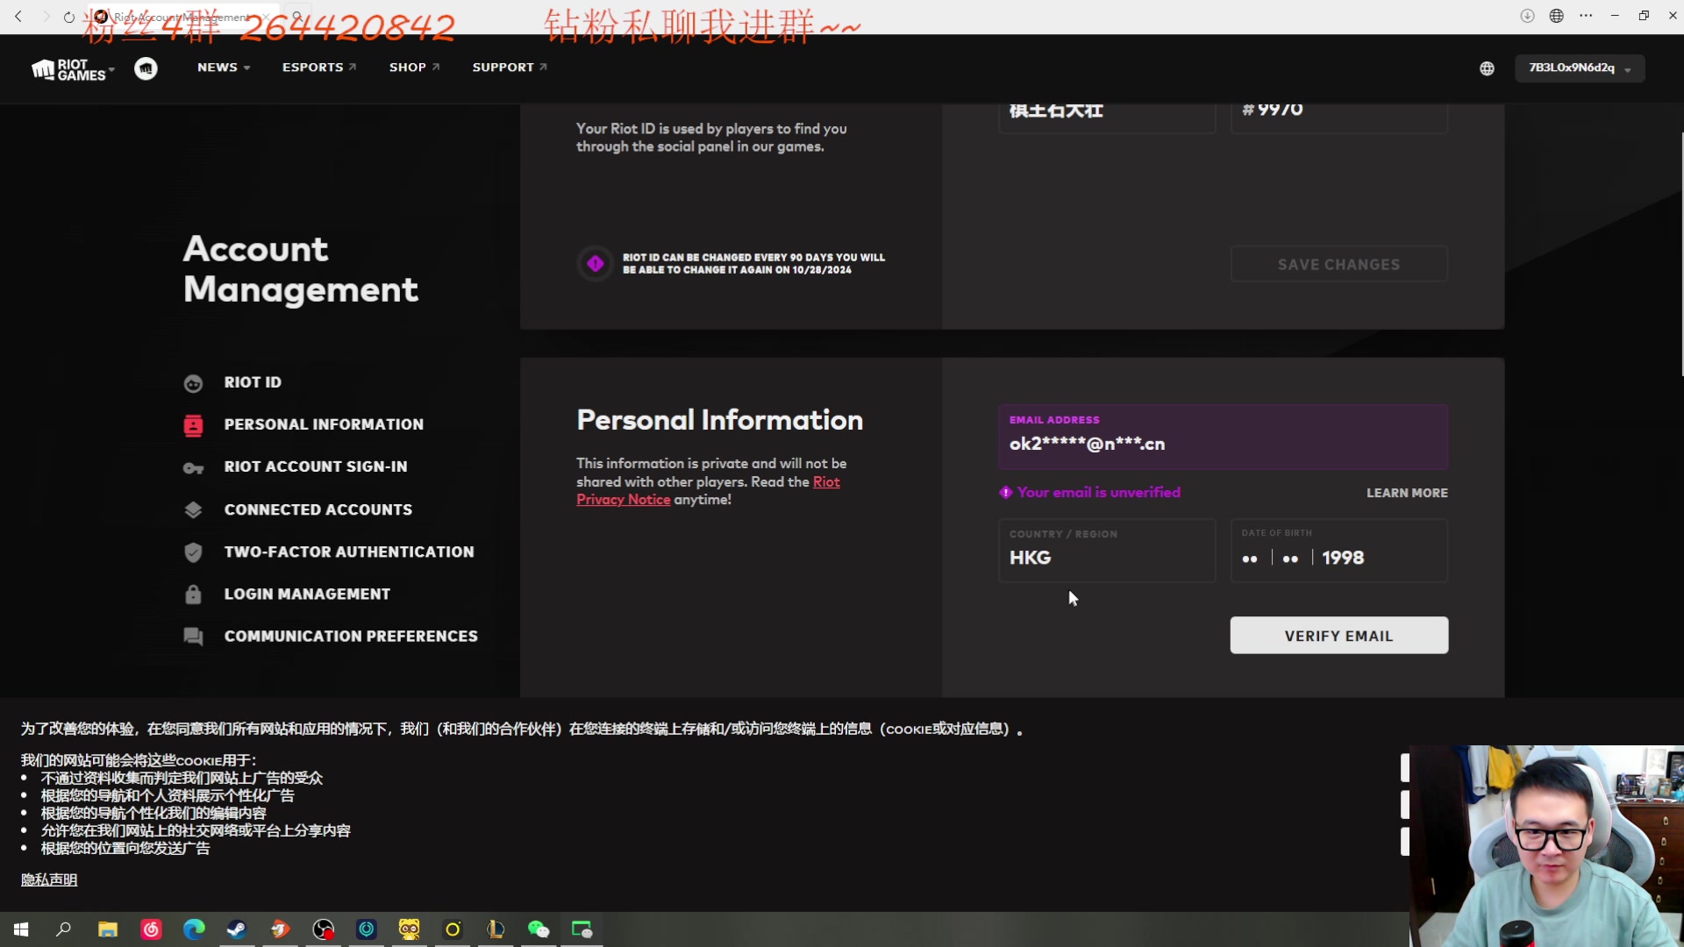Go to COMMUNICATION PREFERENCES section
1684x947 pixels.
351,636
